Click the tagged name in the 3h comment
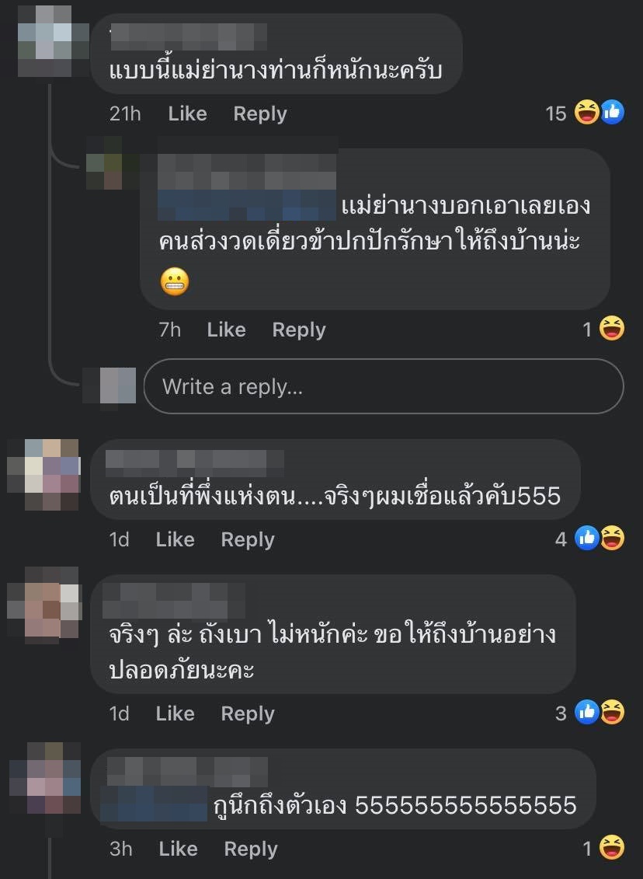The image size is (643, 879). (154, 804)
